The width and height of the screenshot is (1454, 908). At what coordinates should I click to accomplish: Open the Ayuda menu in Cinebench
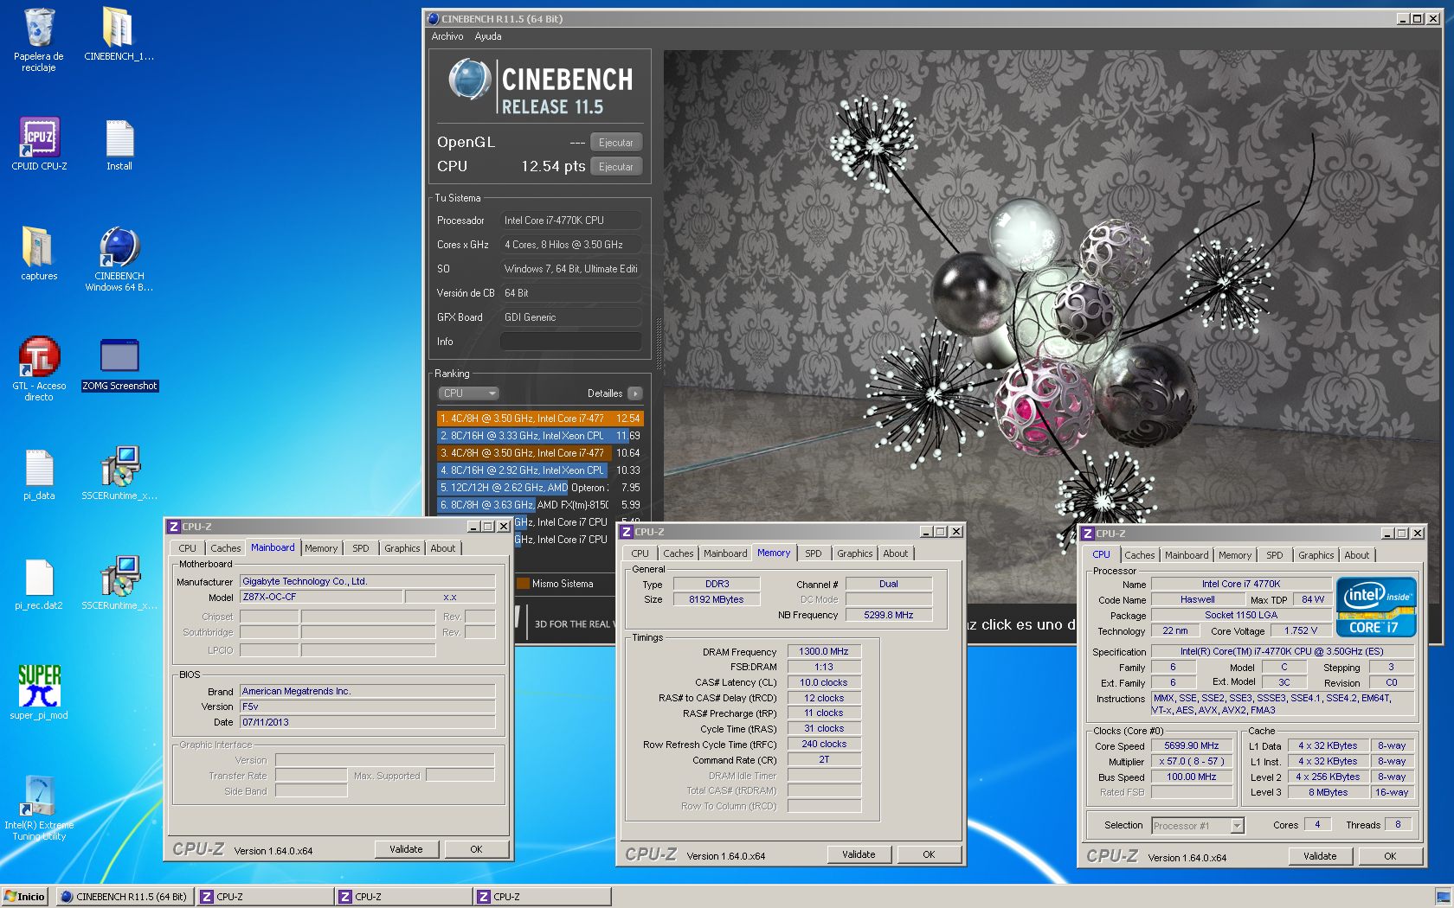coord(488,36)
